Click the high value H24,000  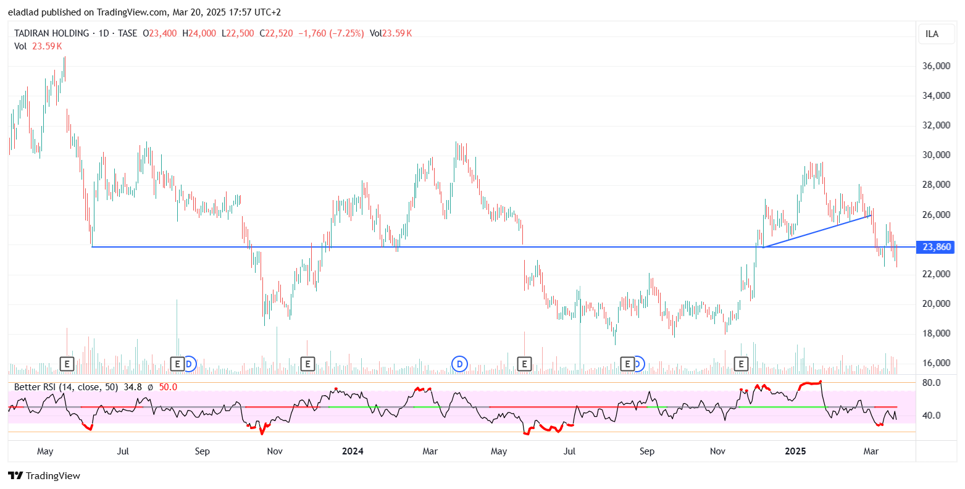coord(199,33)
